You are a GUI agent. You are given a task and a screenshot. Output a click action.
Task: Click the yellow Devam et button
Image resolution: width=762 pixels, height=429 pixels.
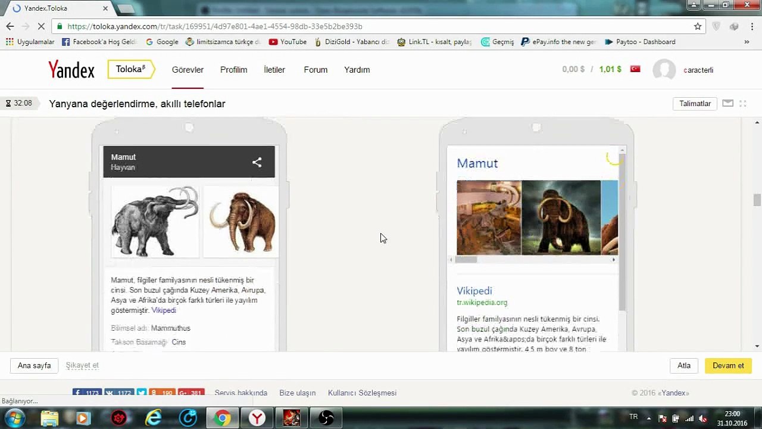(728, 365)
